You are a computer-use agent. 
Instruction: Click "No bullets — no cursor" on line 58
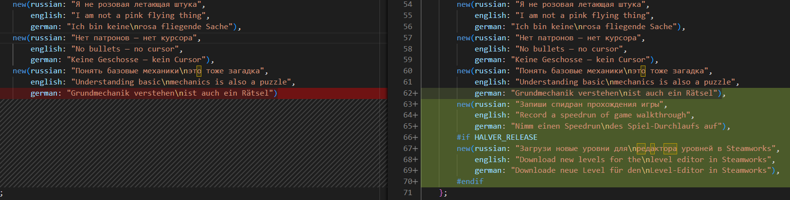(569, 49)
